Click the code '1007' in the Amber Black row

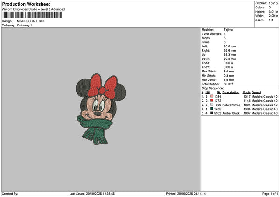[247, 113]
